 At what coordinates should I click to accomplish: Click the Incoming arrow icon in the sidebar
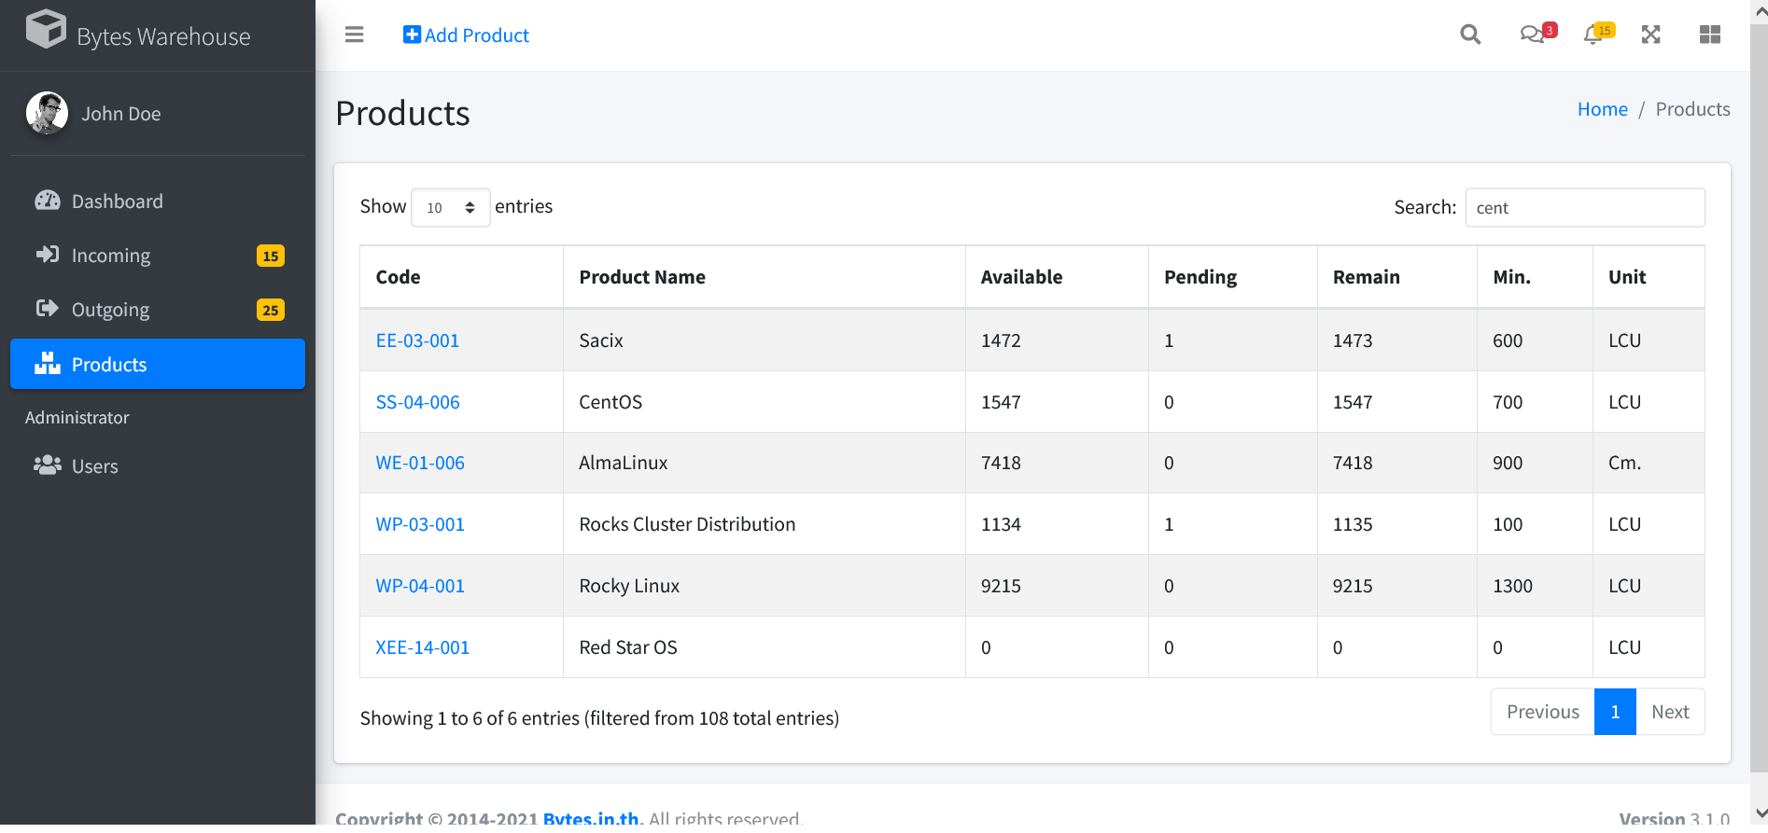(47, 254)
